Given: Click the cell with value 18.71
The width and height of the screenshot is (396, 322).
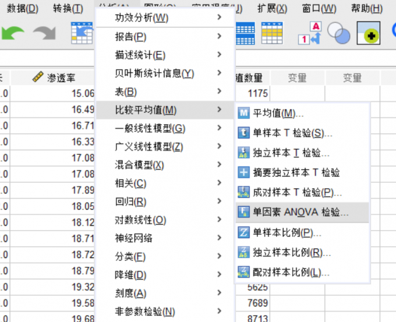Looking at the screenshot, I should point(52,238).
